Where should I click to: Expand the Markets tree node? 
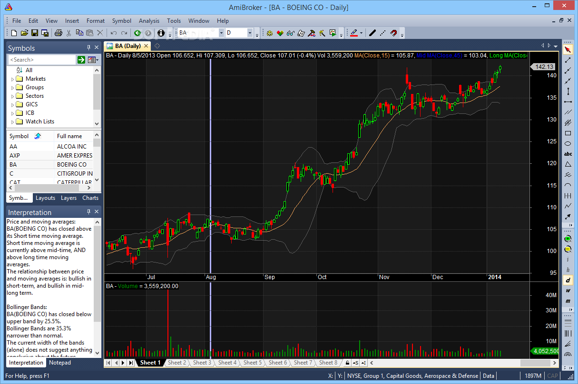tap(13, 79)
